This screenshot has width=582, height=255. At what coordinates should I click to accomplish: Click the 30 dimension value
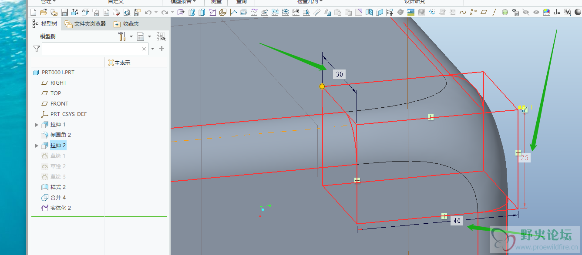[x=340, y=74]
